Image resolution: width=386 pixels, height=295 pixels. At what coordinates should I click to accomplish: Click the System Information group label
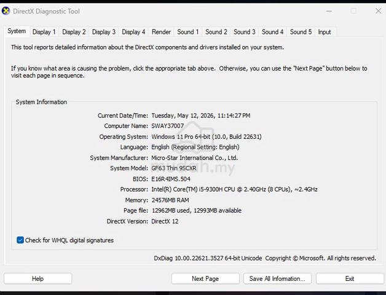[41, 102]
